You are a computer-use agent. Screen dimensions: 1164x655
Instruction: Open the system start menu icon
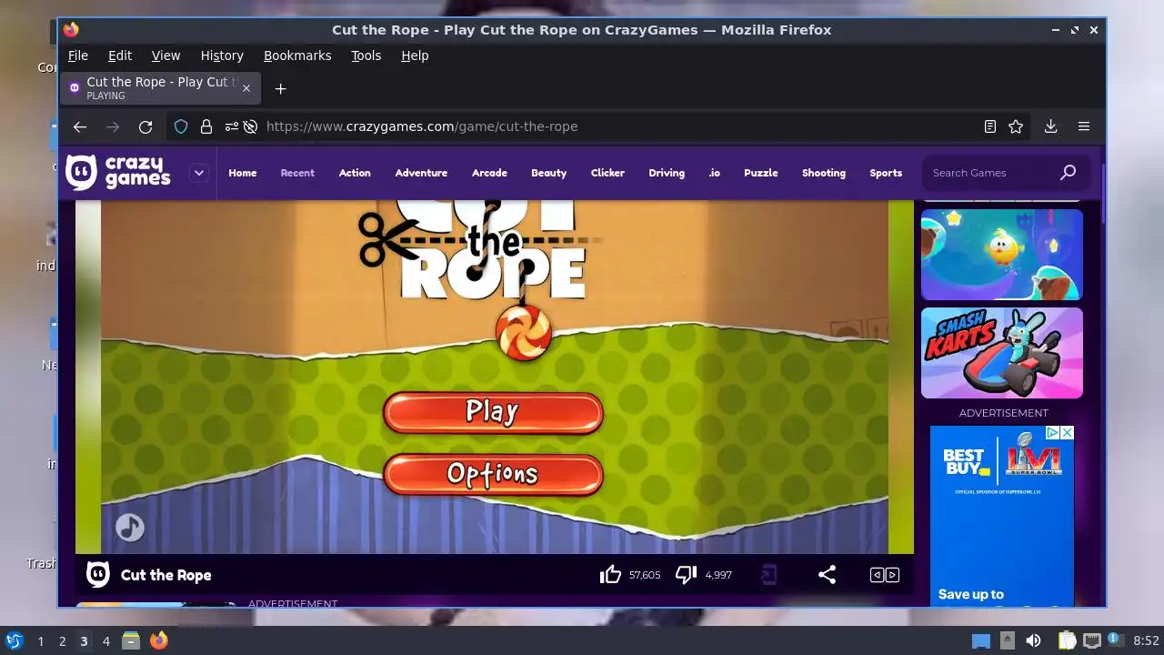click(14, 640)
